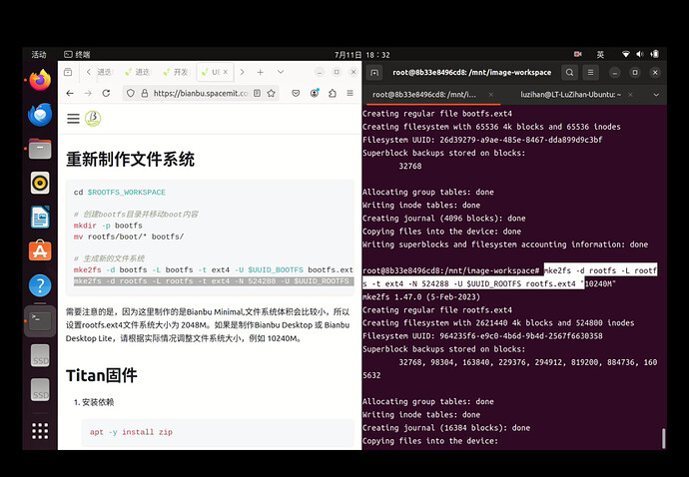Open Rhythmbox from the dock
Viewport: 689px width, 477px height.
40,183
